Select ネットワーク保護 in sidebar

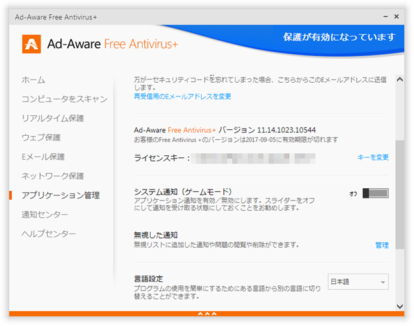pos(53,176)
